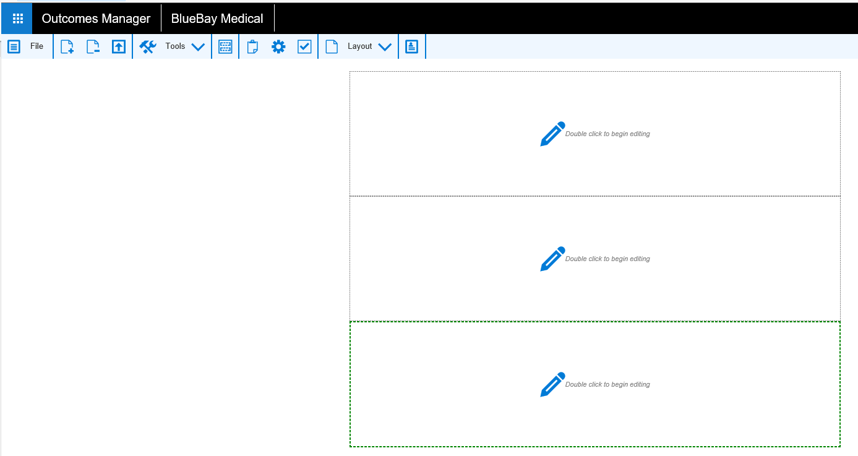Click the profile card icon
Viewport: 858px width, 456px height.
point(412,46)
